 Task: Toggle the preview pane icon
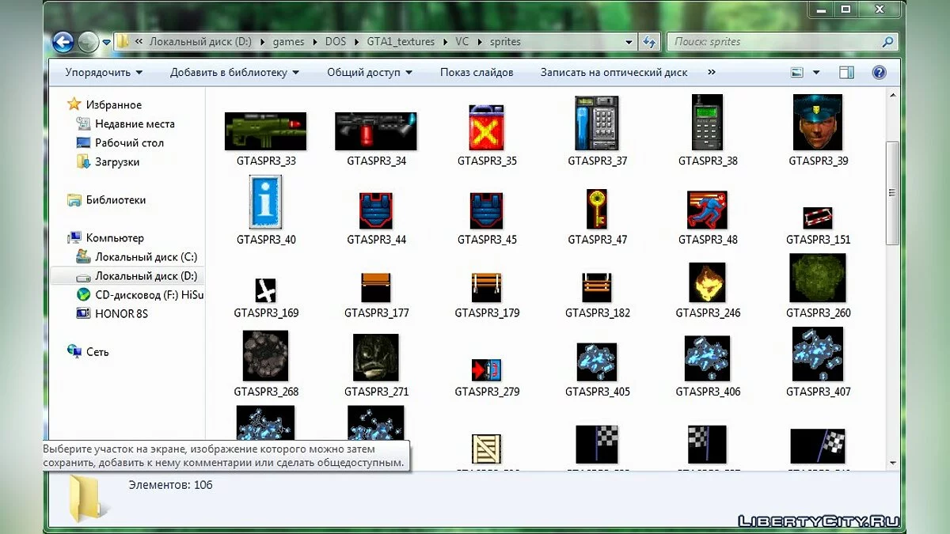[846, 72]
